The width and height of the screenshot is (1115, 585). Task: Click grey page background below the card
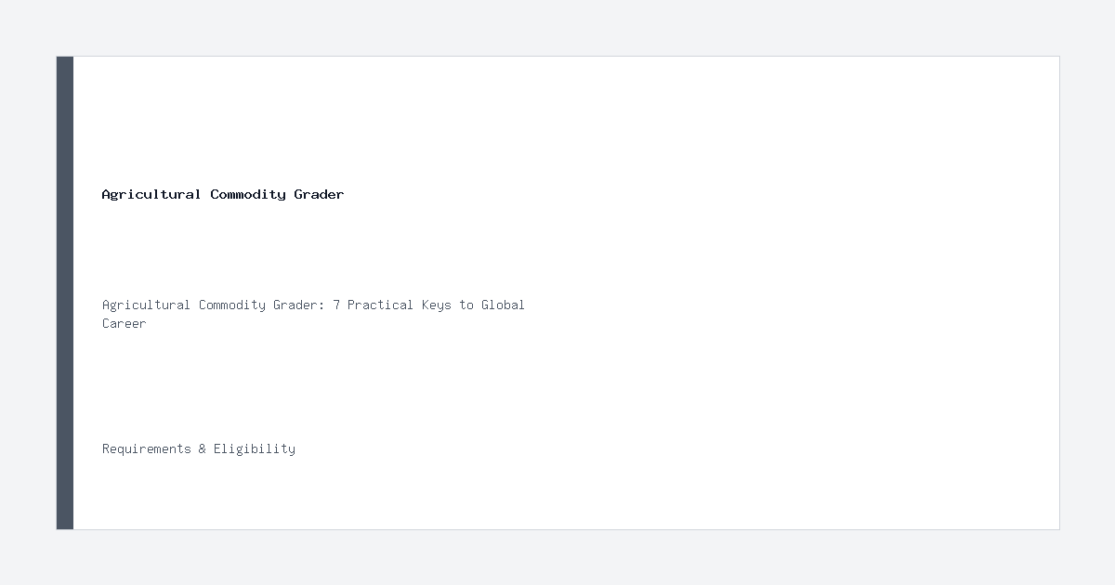tap(557, 557)
